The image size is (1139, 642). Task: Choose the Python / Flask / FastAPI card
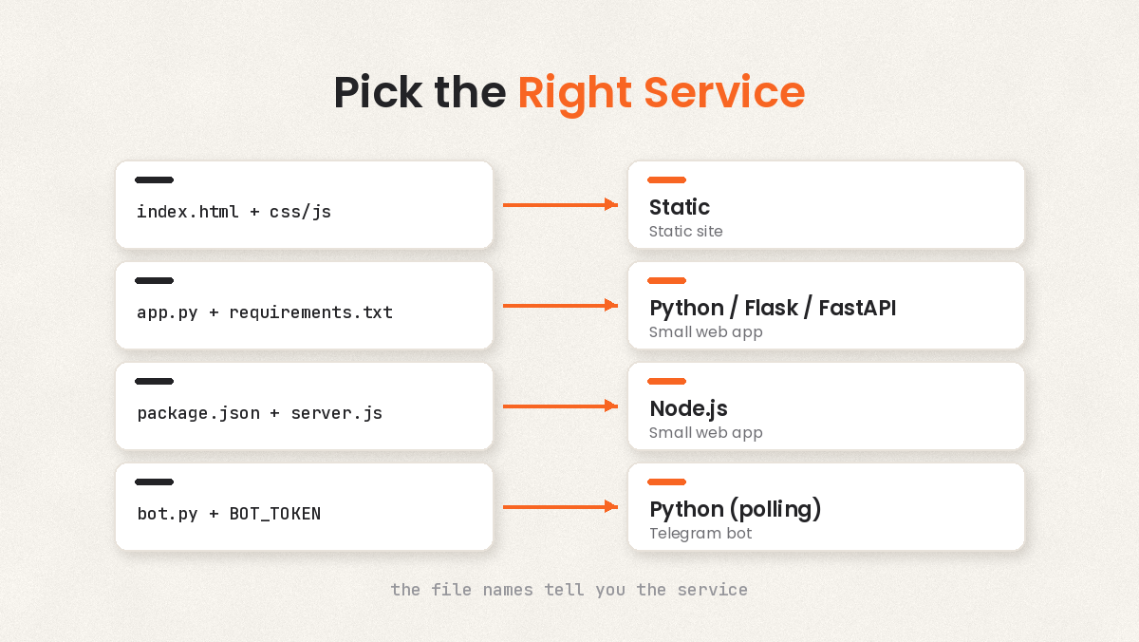pyautogui.click(x=826, y=305)
